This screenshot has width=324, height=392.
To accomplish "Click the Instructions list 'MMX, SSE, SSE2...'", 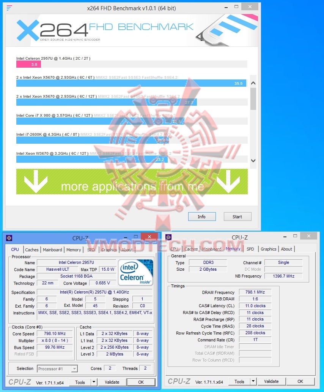I will coord(95,315).
